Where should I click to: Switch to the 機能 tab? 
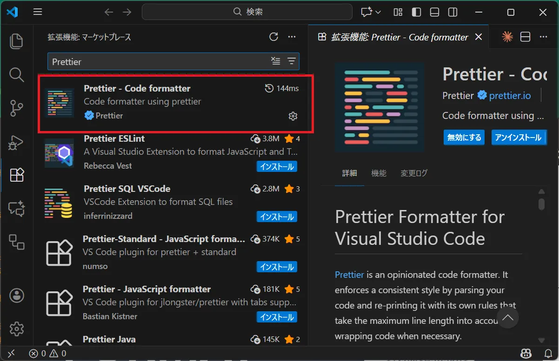click(x=379, y=173)
